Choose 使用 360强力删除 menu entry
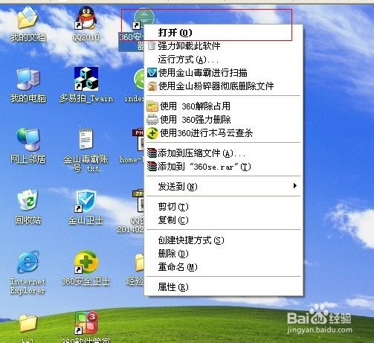Viewport: 374px width, 343px height. click(223, 120)
